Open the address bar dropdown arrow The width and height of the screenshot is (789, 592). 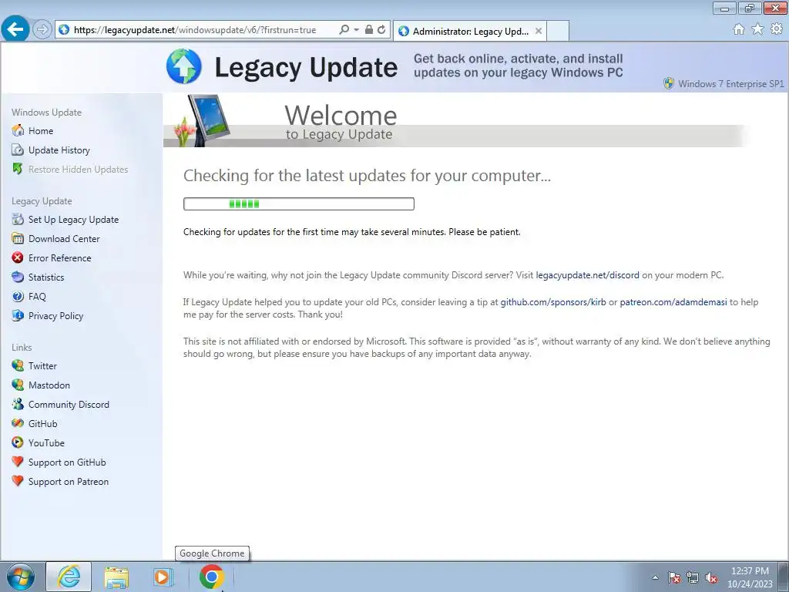pyautogui.click(x=356, y=30)
